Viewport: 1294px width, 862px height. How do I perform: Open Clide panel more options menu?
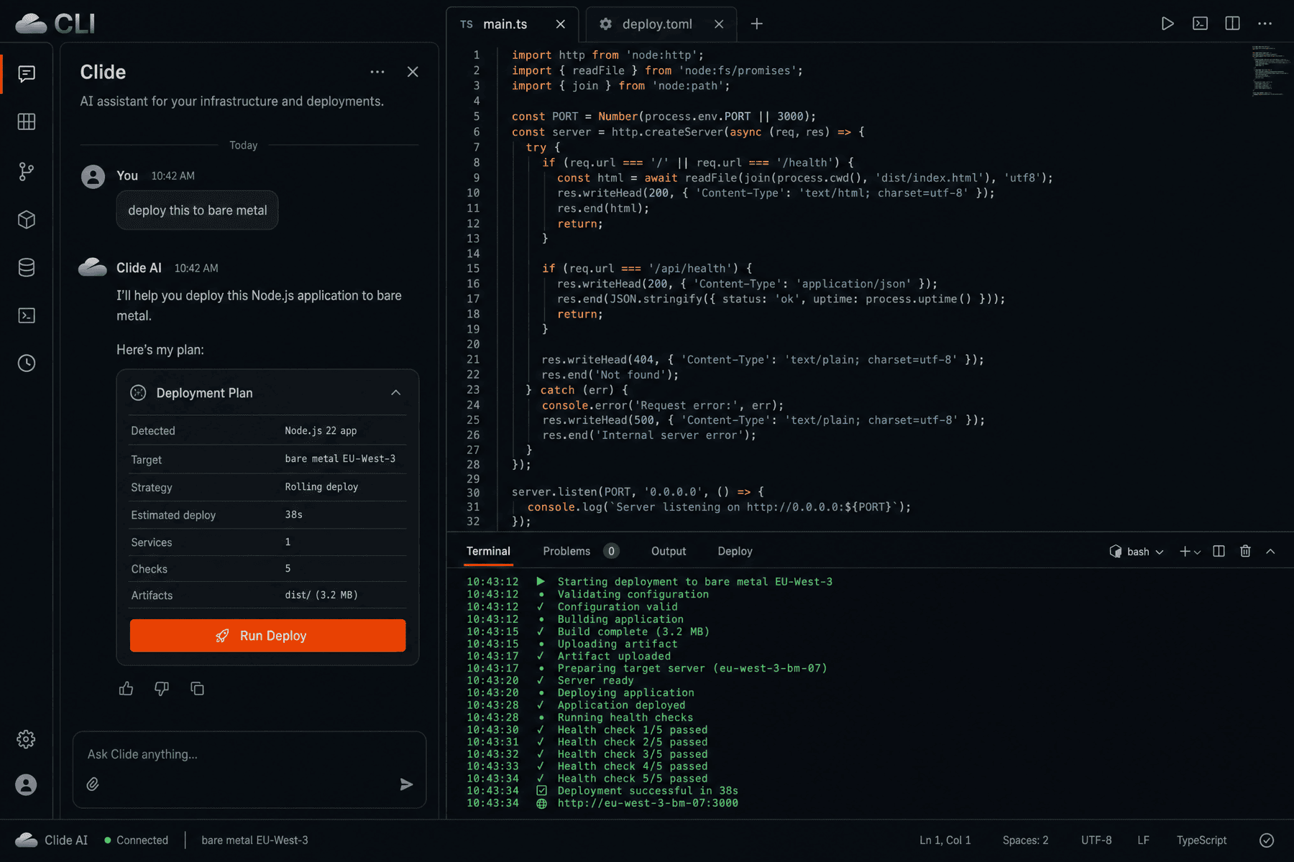tap(377, 72)
